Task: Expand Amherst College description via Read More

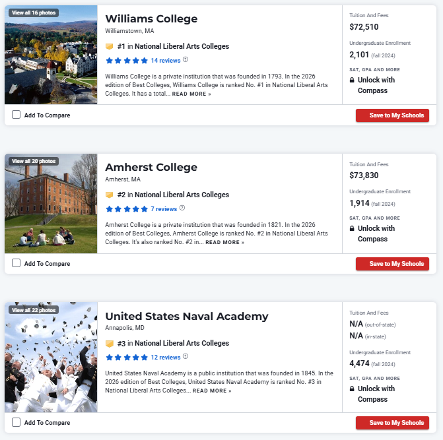Action: [x=224, y=243]
